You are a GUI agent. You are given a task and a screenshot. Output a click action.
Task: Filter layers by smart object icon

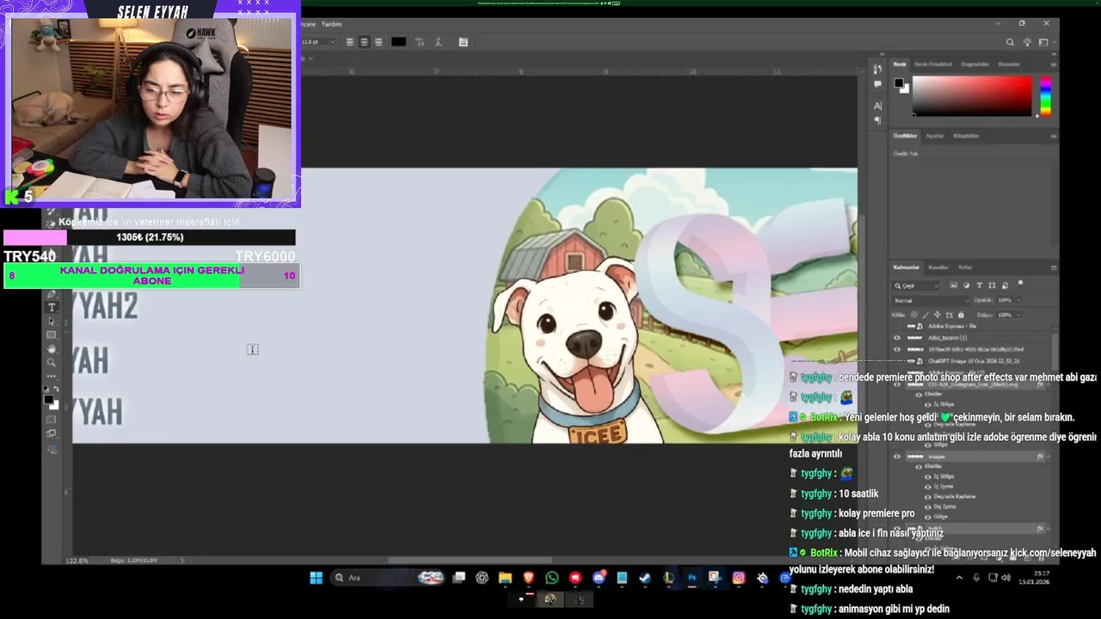tap(1005, 285)
